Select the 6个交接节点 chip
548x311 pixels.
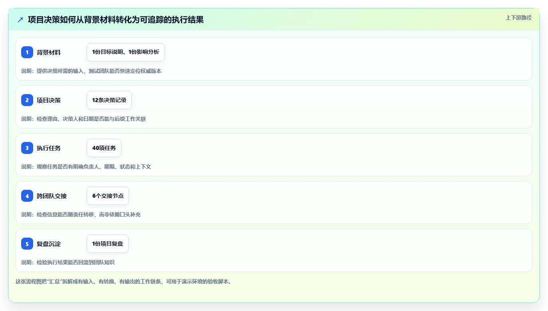(108, 196)
